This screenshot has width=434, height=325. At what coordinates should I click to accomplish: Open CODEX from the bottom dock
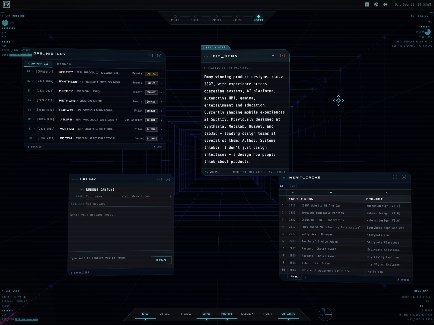(247, 314)
